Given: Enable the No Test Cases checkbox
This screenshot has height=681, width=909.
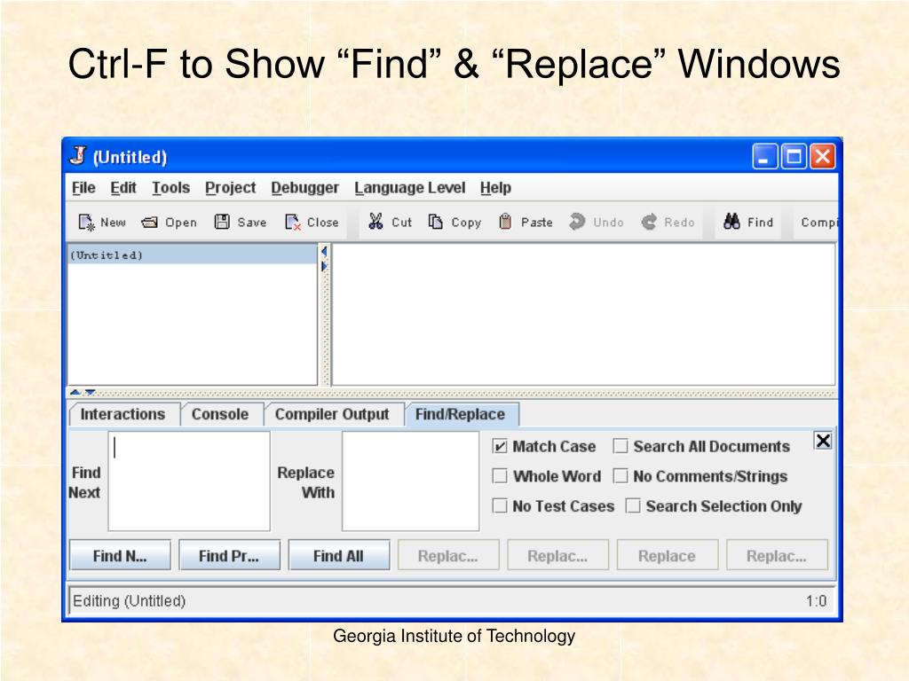Looking at the screenshot, I should pyautogui.click(x=500, y=506).
